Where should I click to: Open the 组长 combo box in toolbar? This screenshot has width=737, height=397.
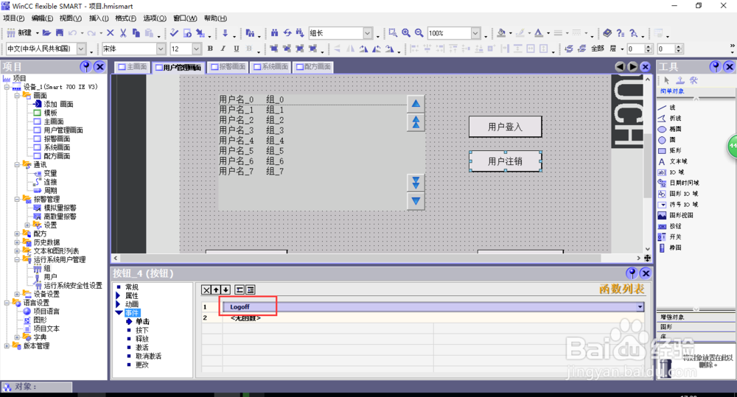[367, 33]
